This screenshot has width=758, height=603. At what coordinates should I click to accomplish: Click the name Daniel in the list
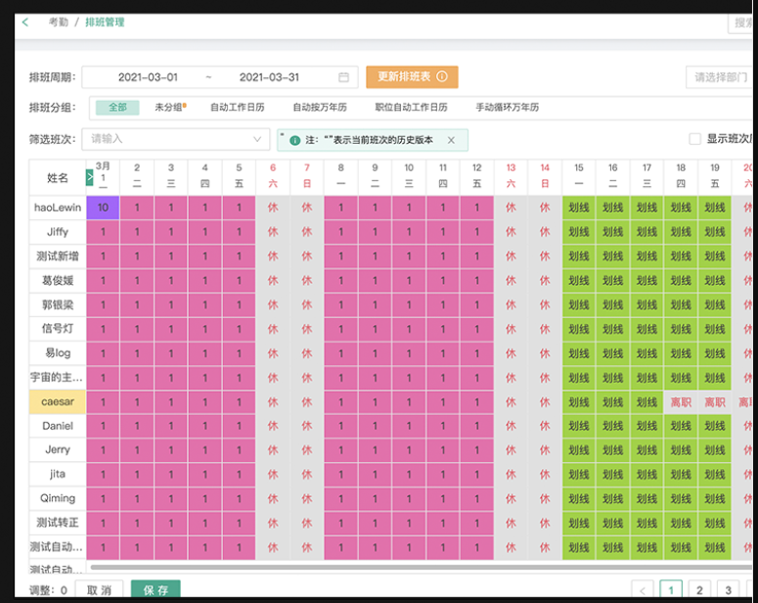point(58,426)
